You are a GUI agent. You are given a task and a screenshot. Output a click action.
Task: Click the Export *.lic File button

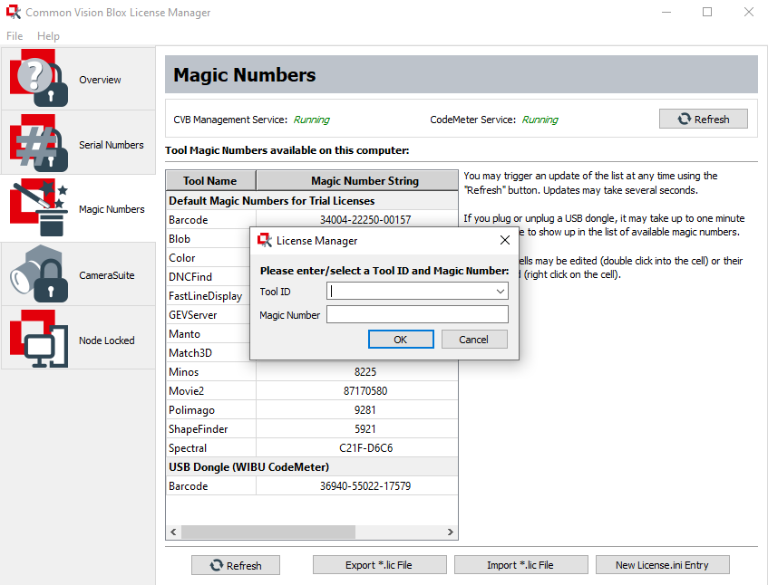pyautogui.click(x=379, y=565)
